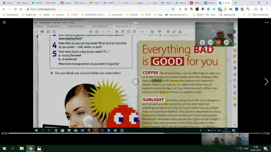Open the Windows Start menu
271x152 pixels.
[x=4, y=148]
